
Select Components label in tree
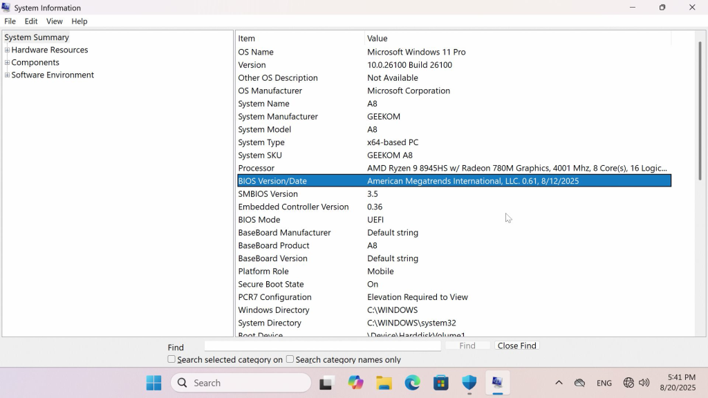coord(35,63)
